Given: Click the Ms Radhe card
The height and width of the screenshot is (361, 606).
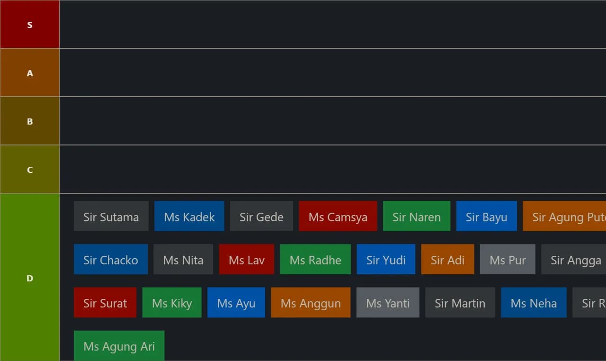Looking at the screenshot, I should (x=315, y=260).
